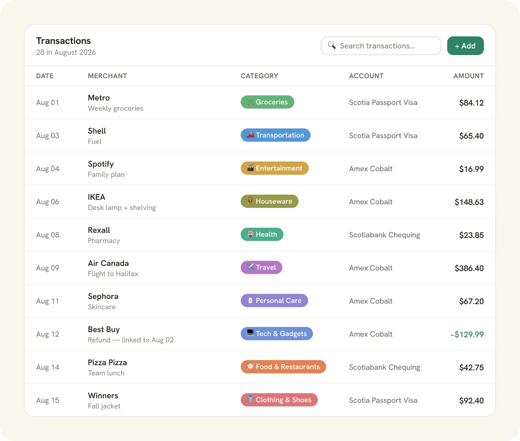Click the $65.40 amount
This screenshot has width=520, height=441.
(x=471, y=136)
